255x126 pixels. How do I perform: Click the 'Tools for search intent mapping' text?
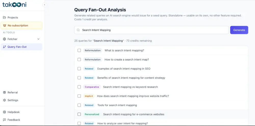click(117, 105)
